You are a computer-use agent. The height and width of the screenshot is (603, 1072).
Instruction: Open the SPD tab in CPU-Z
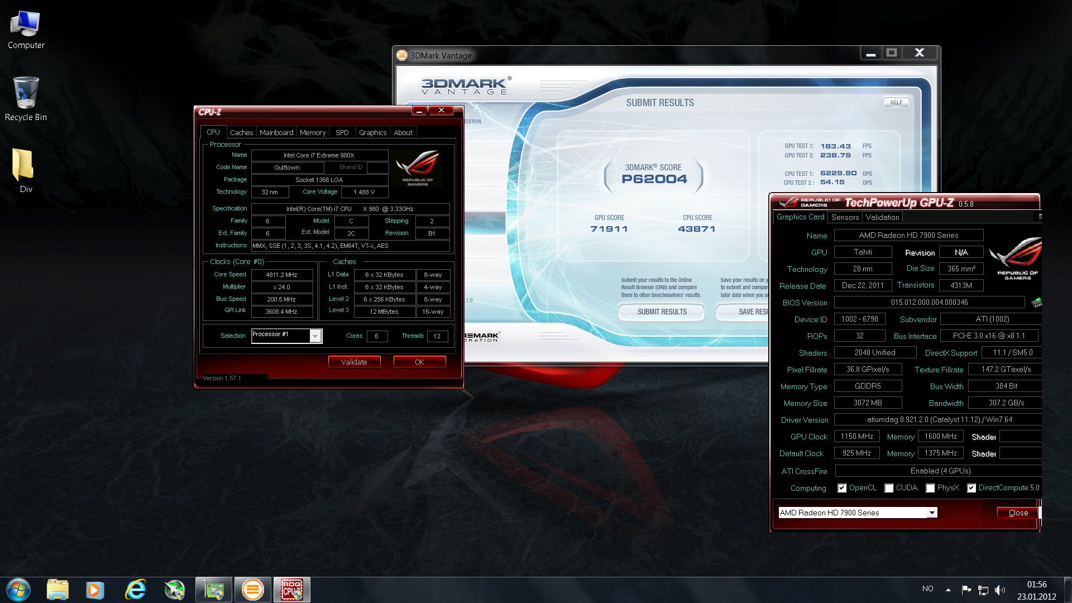[342, 133]
